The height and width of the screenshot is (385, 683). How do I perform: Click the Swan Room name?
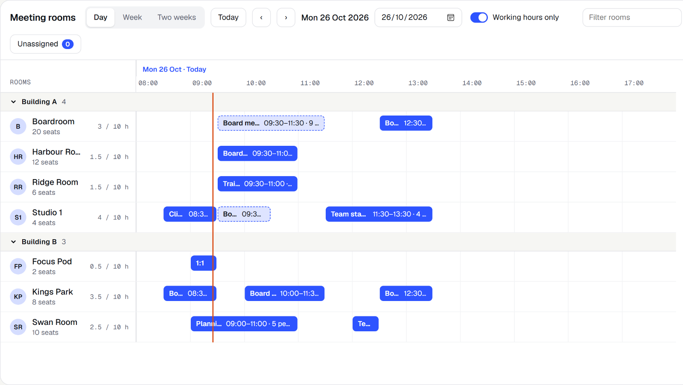(x=55, y=322)
